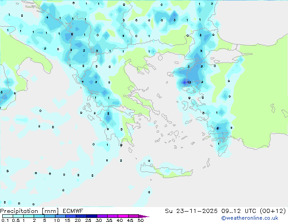Viewport: 288px width, 222px height.
Task: Select the 40–45 mm magenta legend swatch
Action: 123,216
